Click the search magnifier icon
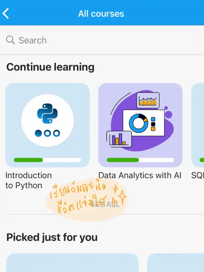 click(x=11, y=40)
